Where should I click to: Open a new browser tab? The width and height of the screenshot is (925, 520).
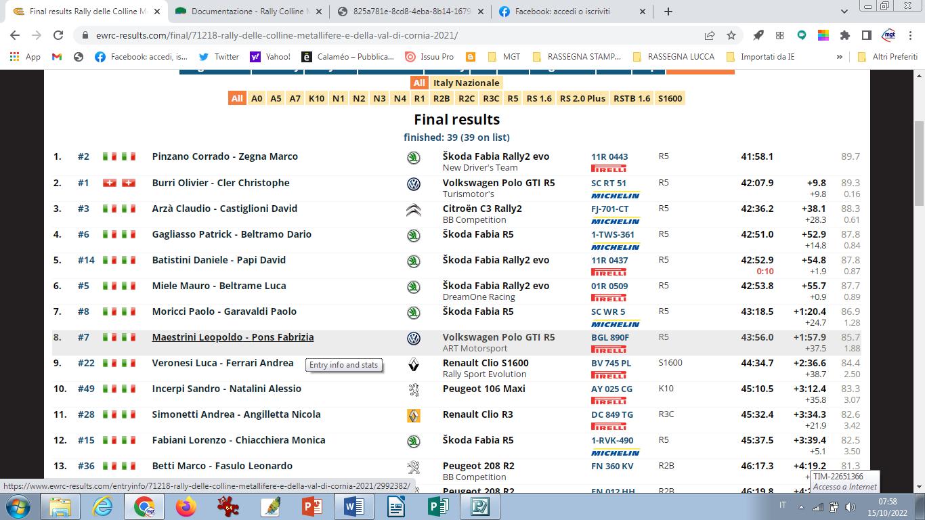(x=668, y=12)
